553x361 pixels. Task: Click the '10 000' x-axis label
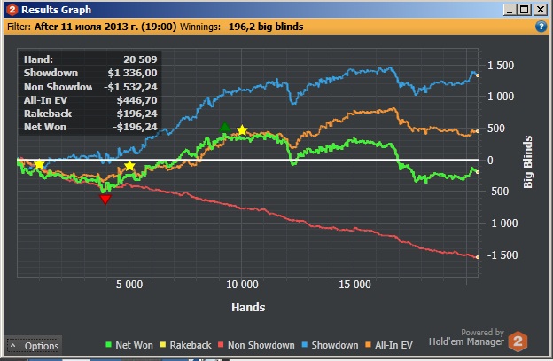tap(242, 285)
